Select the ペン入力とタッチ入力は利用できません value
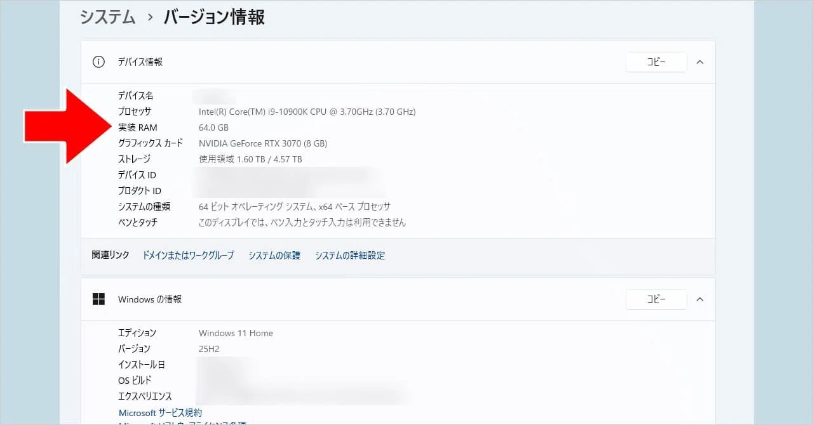Viewport: 813px width, 425px height. tap(302, 223)
